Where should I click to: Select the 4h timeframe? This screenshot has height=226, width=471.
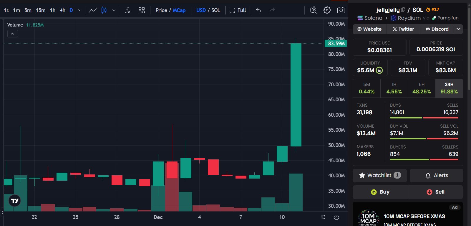(x=62, y=10)
